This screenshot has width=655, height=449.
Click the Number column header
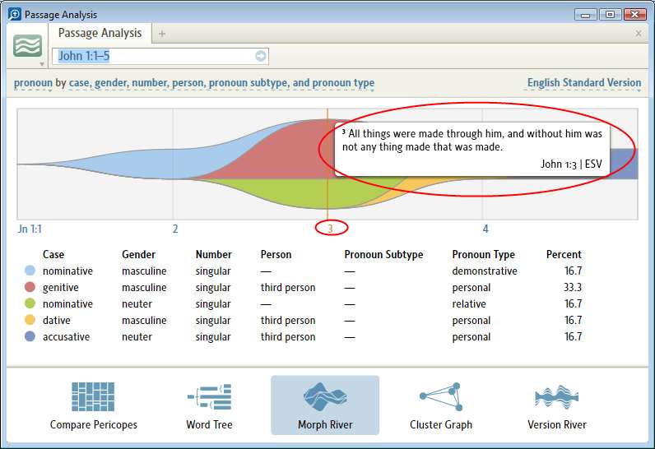click(213, 254)
